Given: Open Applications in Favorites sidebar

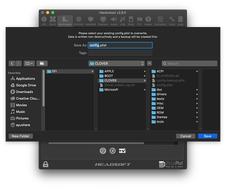Looking at the screenshot, I should coord(25,79).
